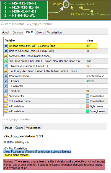
Task: Open the Visualization tab in the upper dialog
Action: [x=54, y=32]
